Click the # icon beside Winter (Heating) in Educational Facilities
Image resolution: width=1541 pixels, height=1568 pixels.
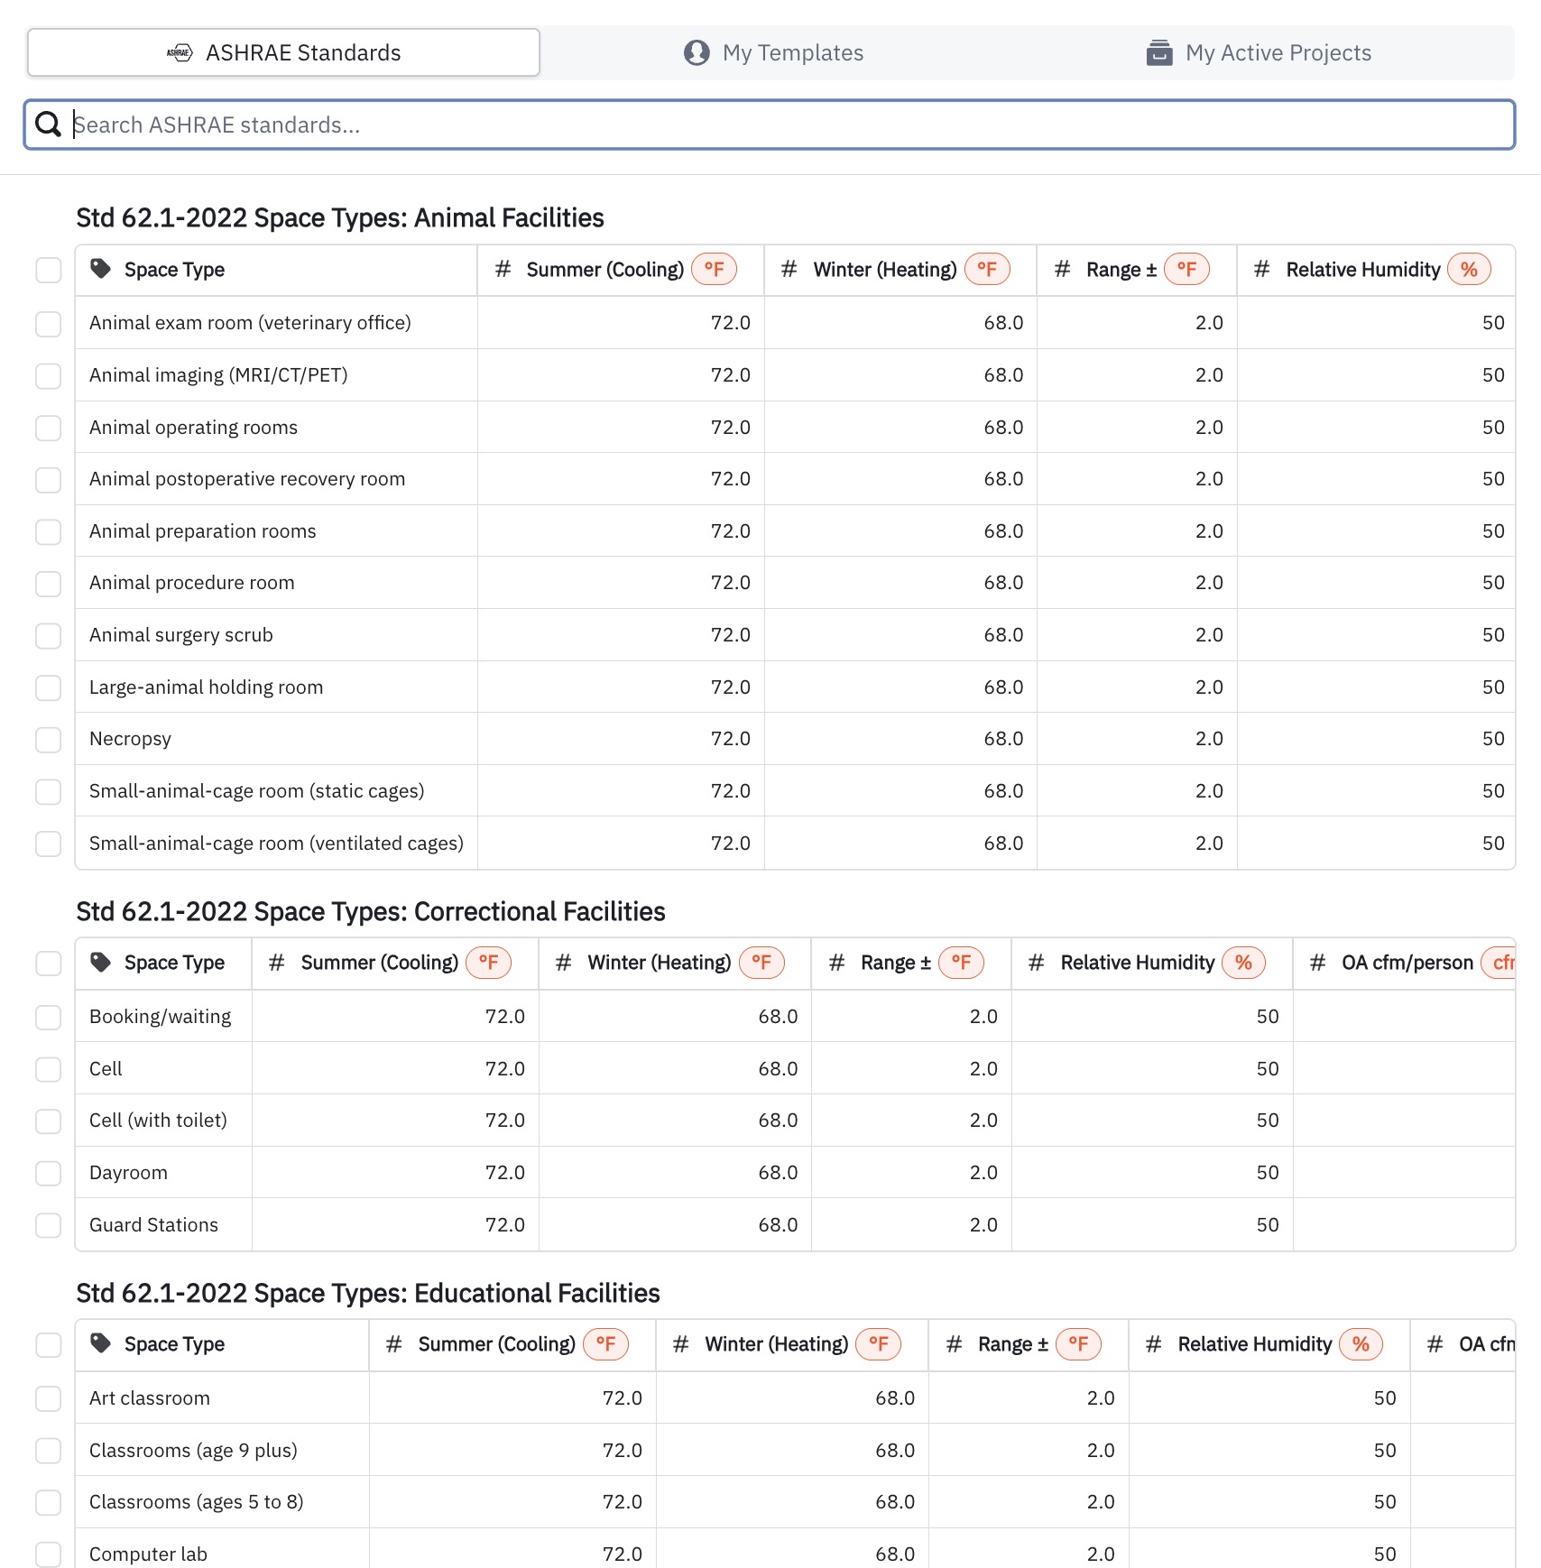pos(681,1344)
